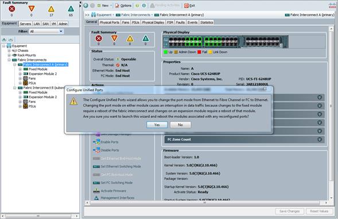Image resolution: width=338 pixels, height=219 pixels.
Task: Click the yellow Link Down legend swatch
Action: 211,52
